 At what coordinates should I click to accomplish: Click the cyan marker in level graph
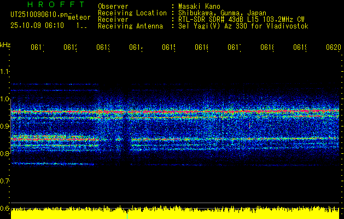pyautogui.click(x=127, y=216)
